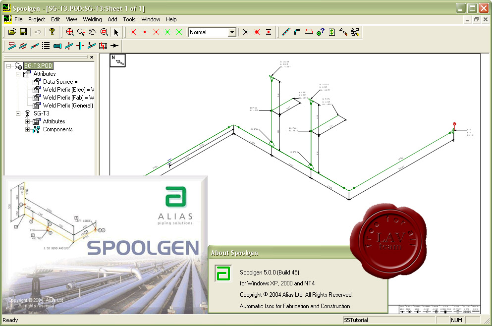Click the Ready status bar text

10,320
